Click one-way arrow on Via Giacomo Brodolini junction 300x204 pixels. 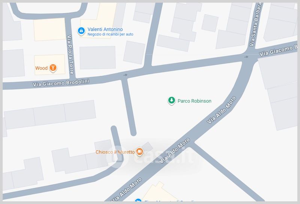(125, 75)
